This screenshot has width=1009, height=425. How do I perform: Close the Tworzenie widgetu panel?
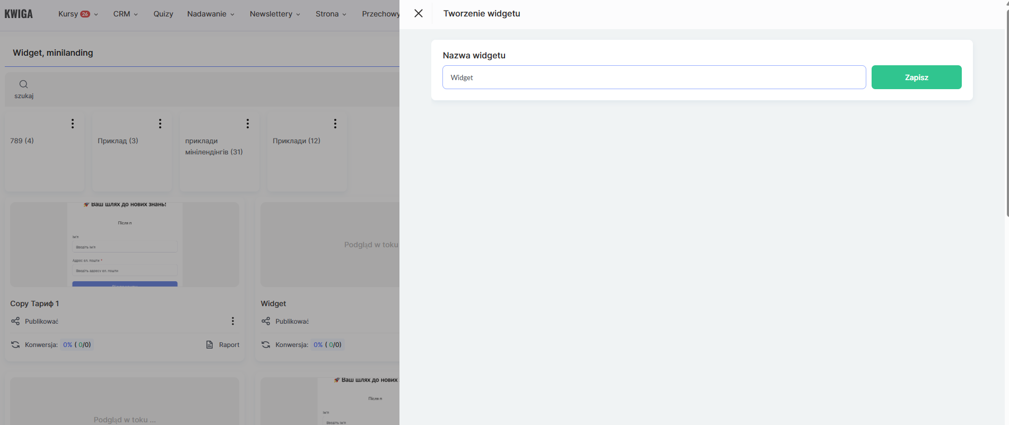coord(419,13)
